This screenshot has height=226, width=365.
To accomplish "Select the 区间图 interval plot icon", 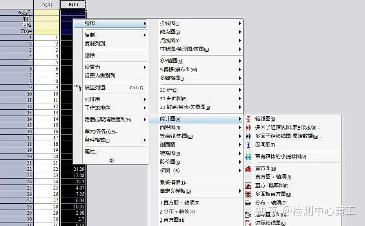I will click(x=248, y=145).
